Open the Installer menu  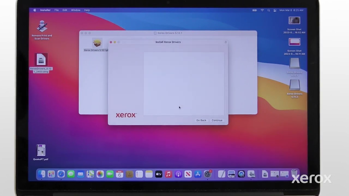pos(45,10)
